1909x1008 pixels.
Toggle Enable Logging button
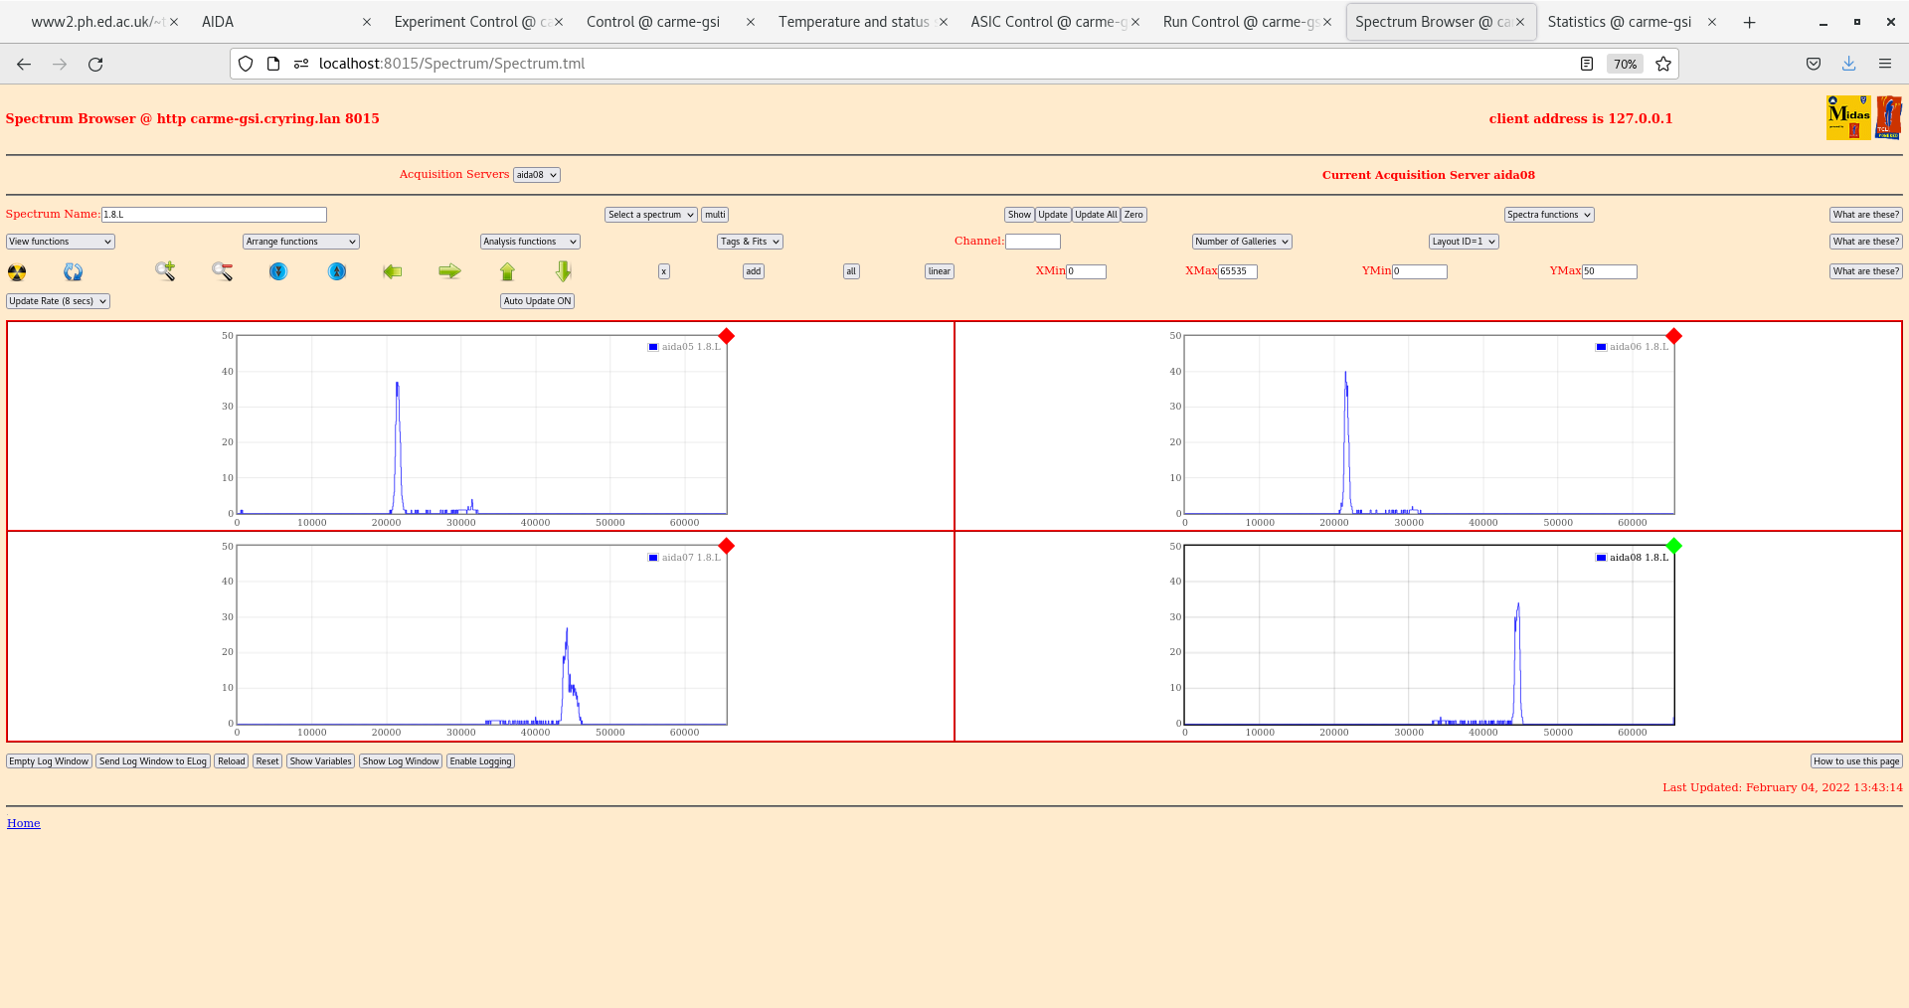point(480,761)
